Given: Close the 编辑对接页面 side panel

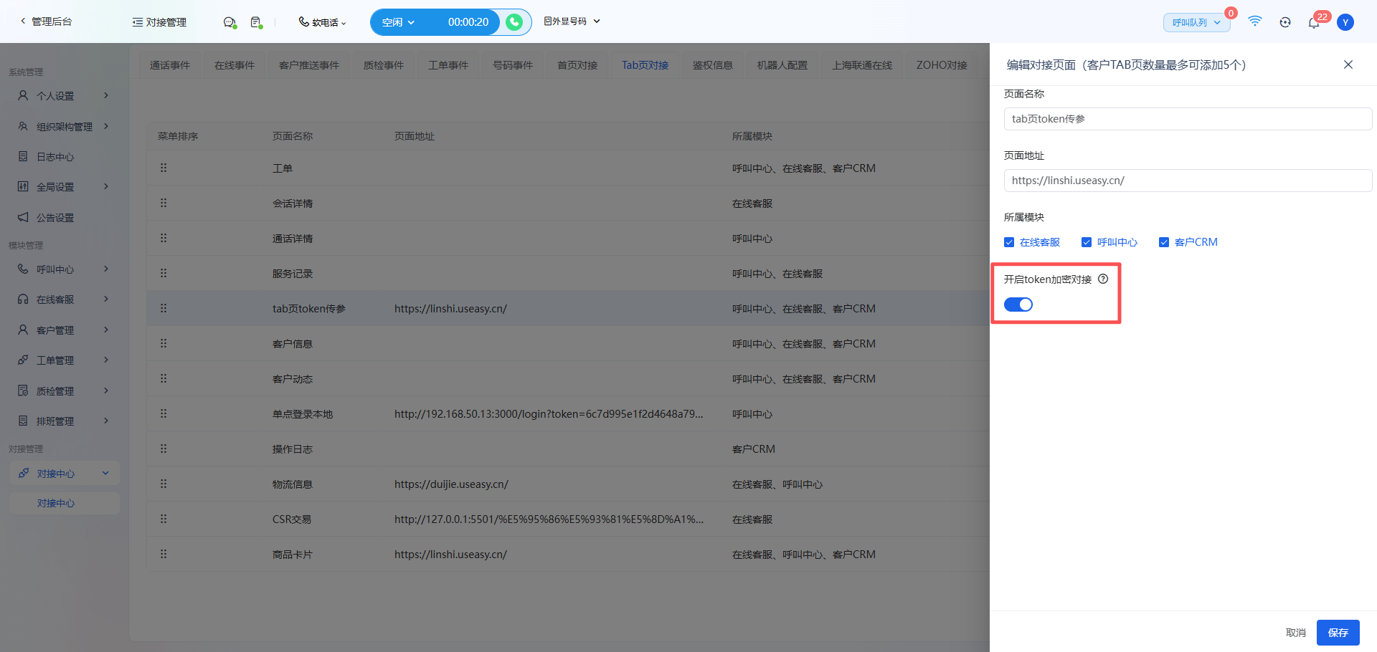Looking at the screenshot, I should [x=1348, y=64].
